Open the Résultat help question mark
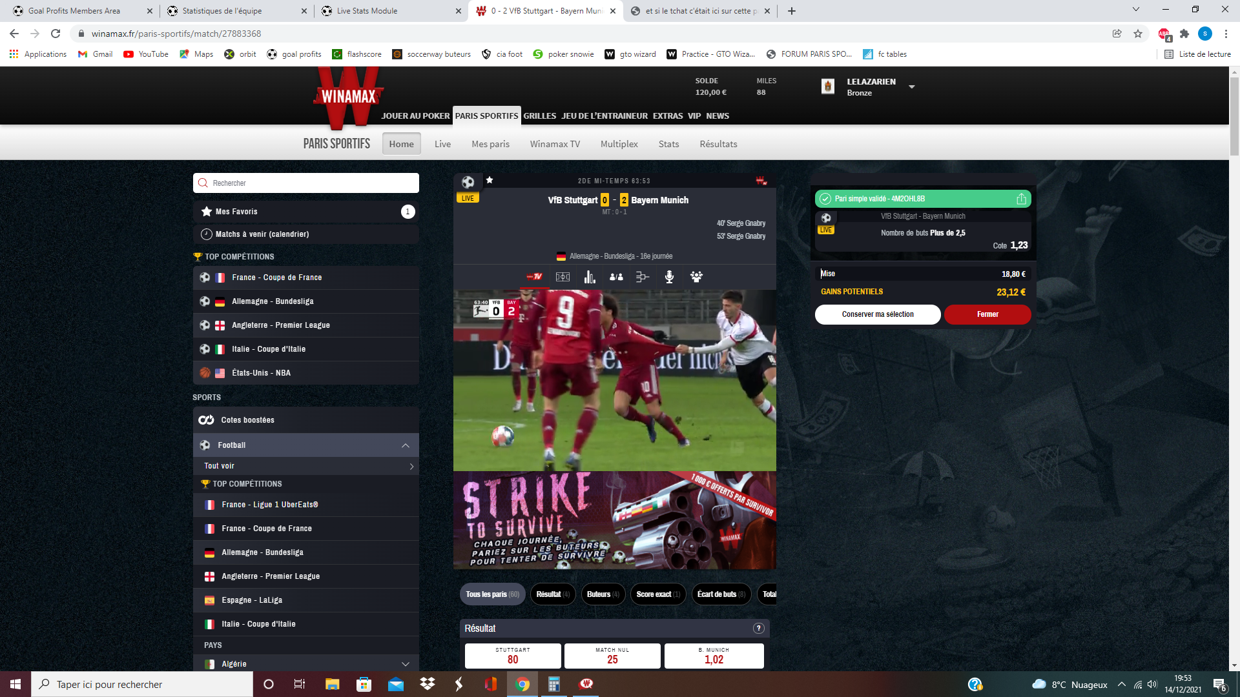1240x697 pixels. 759,629
